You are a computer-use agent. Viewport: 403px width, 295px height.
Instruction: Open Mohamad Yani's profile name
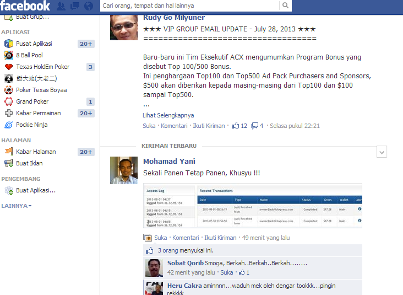(169, 161)
